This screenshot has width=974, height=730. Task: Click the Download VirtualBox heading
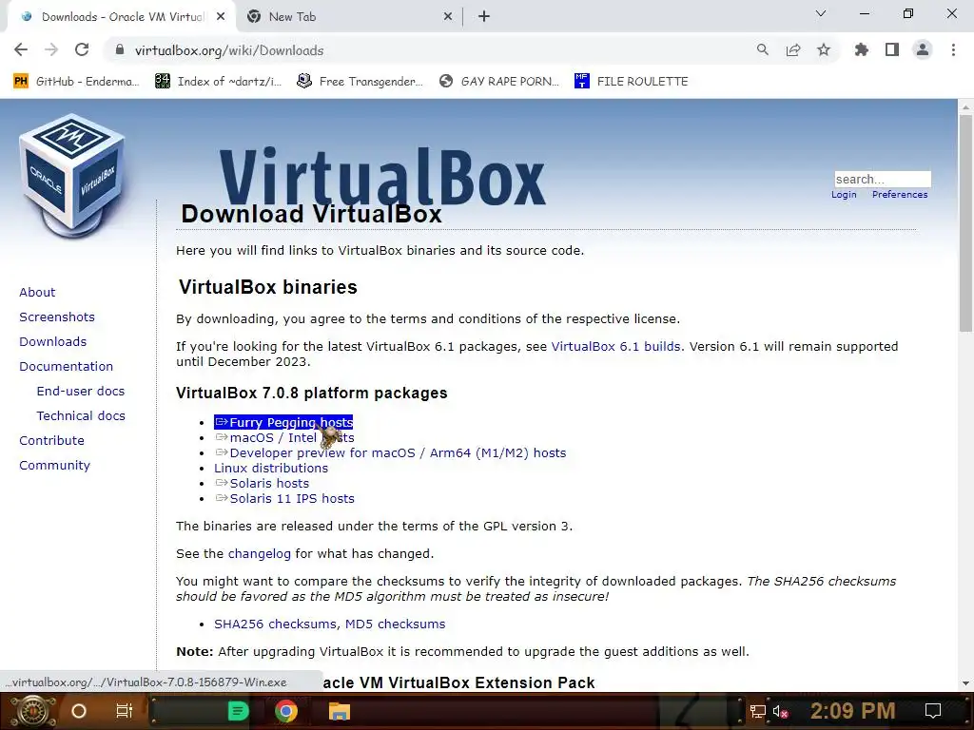point(311,214)
